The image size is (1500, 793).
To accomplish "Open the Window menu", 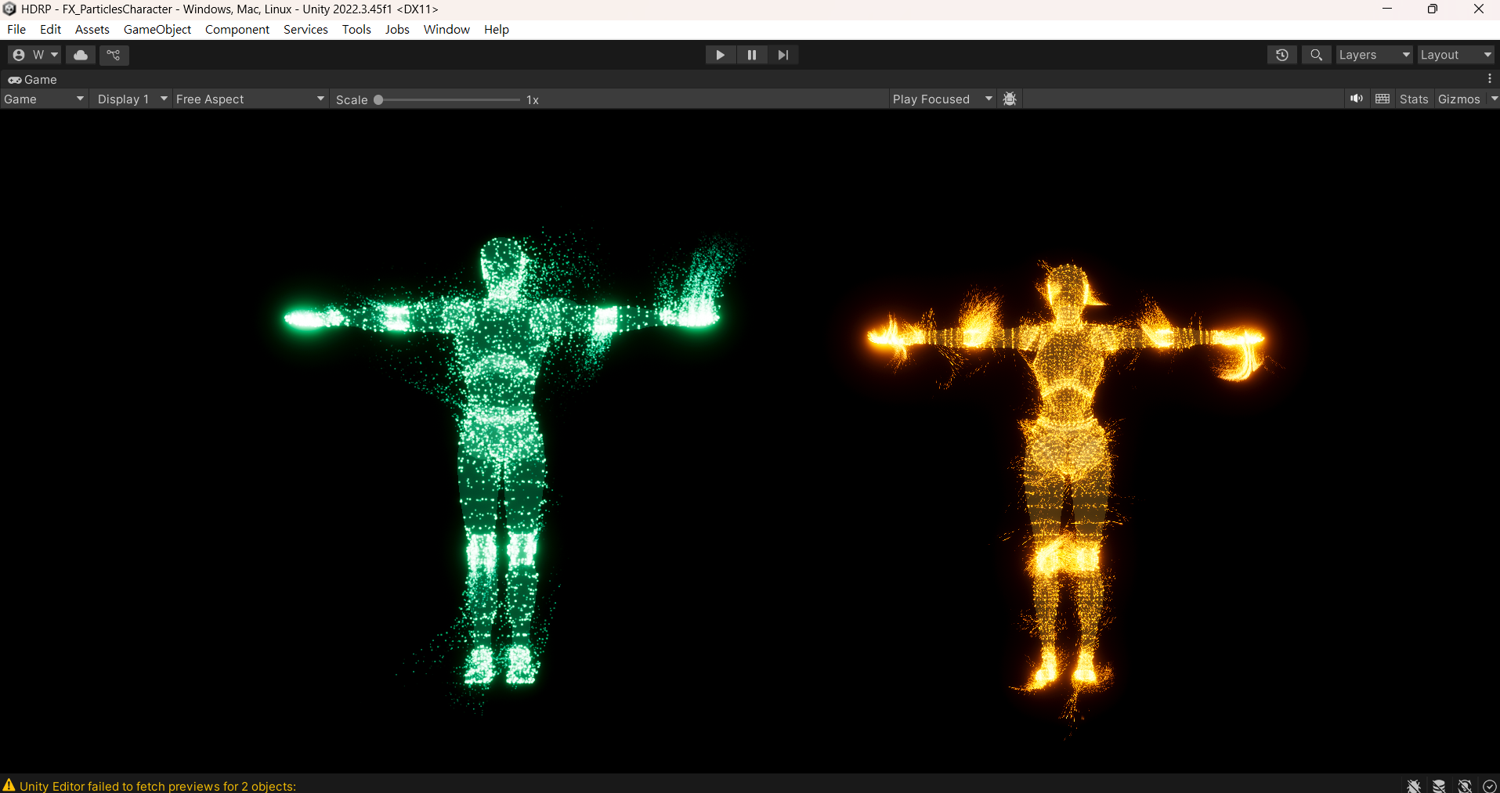I will tap(446, 29).
